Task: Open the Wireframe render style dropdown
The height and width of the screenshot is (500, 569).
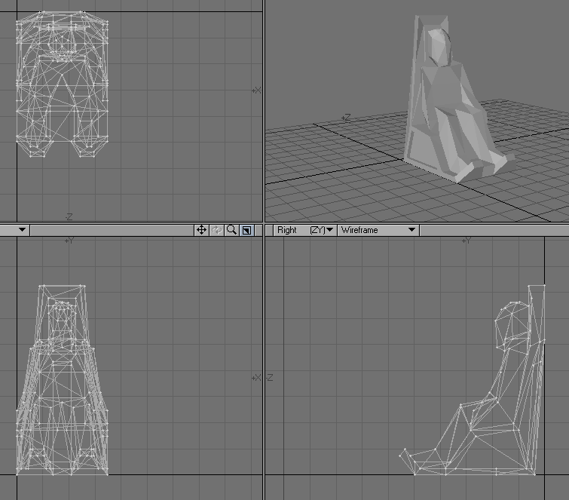Action: coord(378,230)
